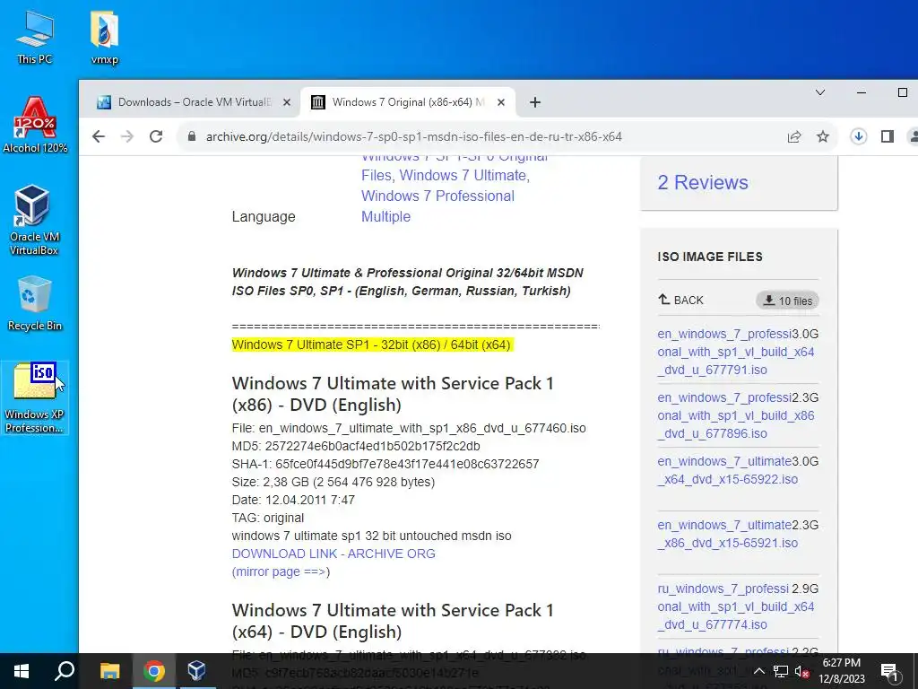Image resolution: width=918 pixels, height=689 pixels.
Task: Click the ISO IMAGE FILES panel title
Action: [x=710, y=257]
